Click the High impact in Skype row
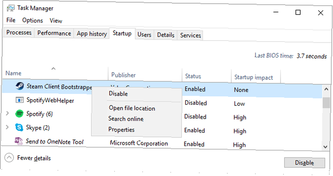The height and width of the screenshot is (176, 333). point(240,131)
